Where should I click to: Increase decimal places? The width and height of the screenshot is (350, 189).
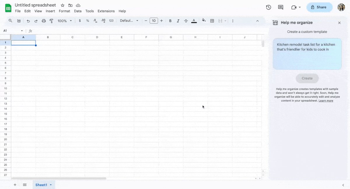tap(103, 21)
